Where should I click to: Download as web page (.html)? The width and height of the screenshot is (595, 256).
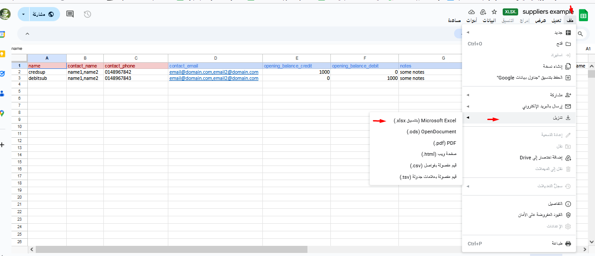pyautogui.click(x=416, y=154)
